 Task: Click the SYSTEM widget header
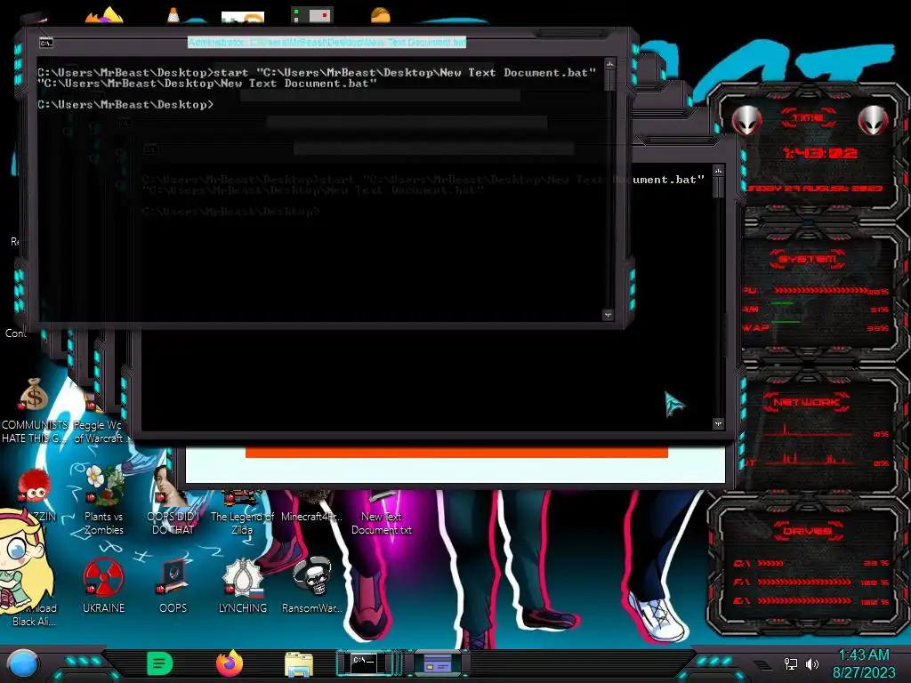click(808, 259)
